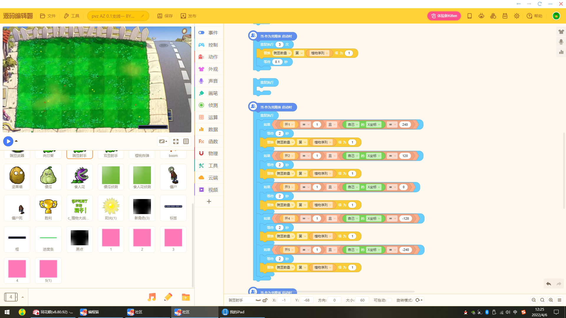Select the 食人花 chomper sprite

pyautogui.click(x=80, y=177)
